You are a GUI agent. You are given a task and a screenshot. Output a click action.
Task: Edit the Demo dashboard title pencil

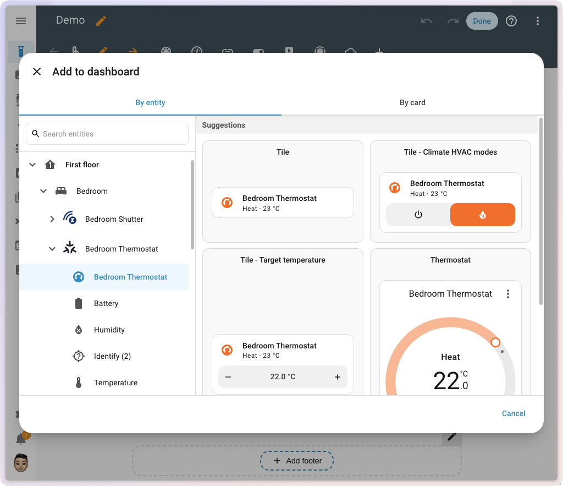point(101,21)
